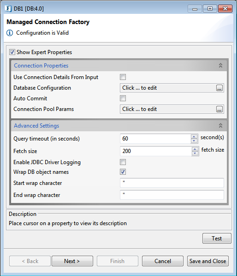Viewport: 237px width, 276px height.
Task: Enable Use Connection Details From Input
Action: 123,77
